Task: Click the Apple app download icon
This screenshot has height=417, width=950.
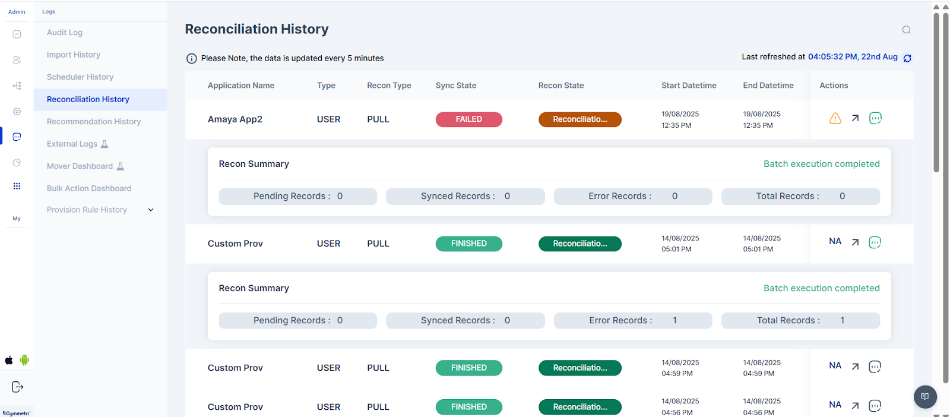Action: coord(9,360)
